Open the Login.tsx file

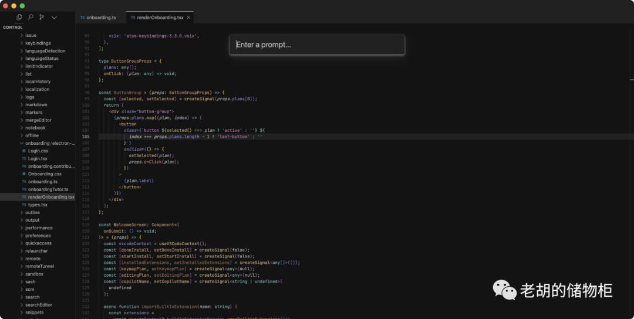[x=38, y=159]
